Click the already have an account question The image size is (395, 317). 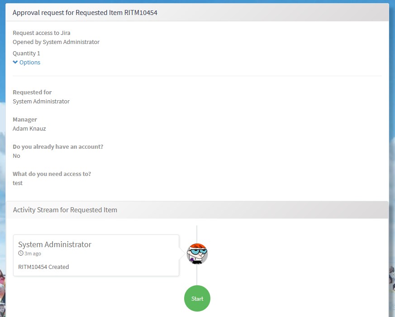tap(58, 146)
